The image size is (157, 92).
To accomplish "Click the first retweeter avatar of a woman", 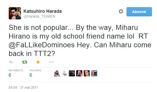I will (x=57, y=73).
